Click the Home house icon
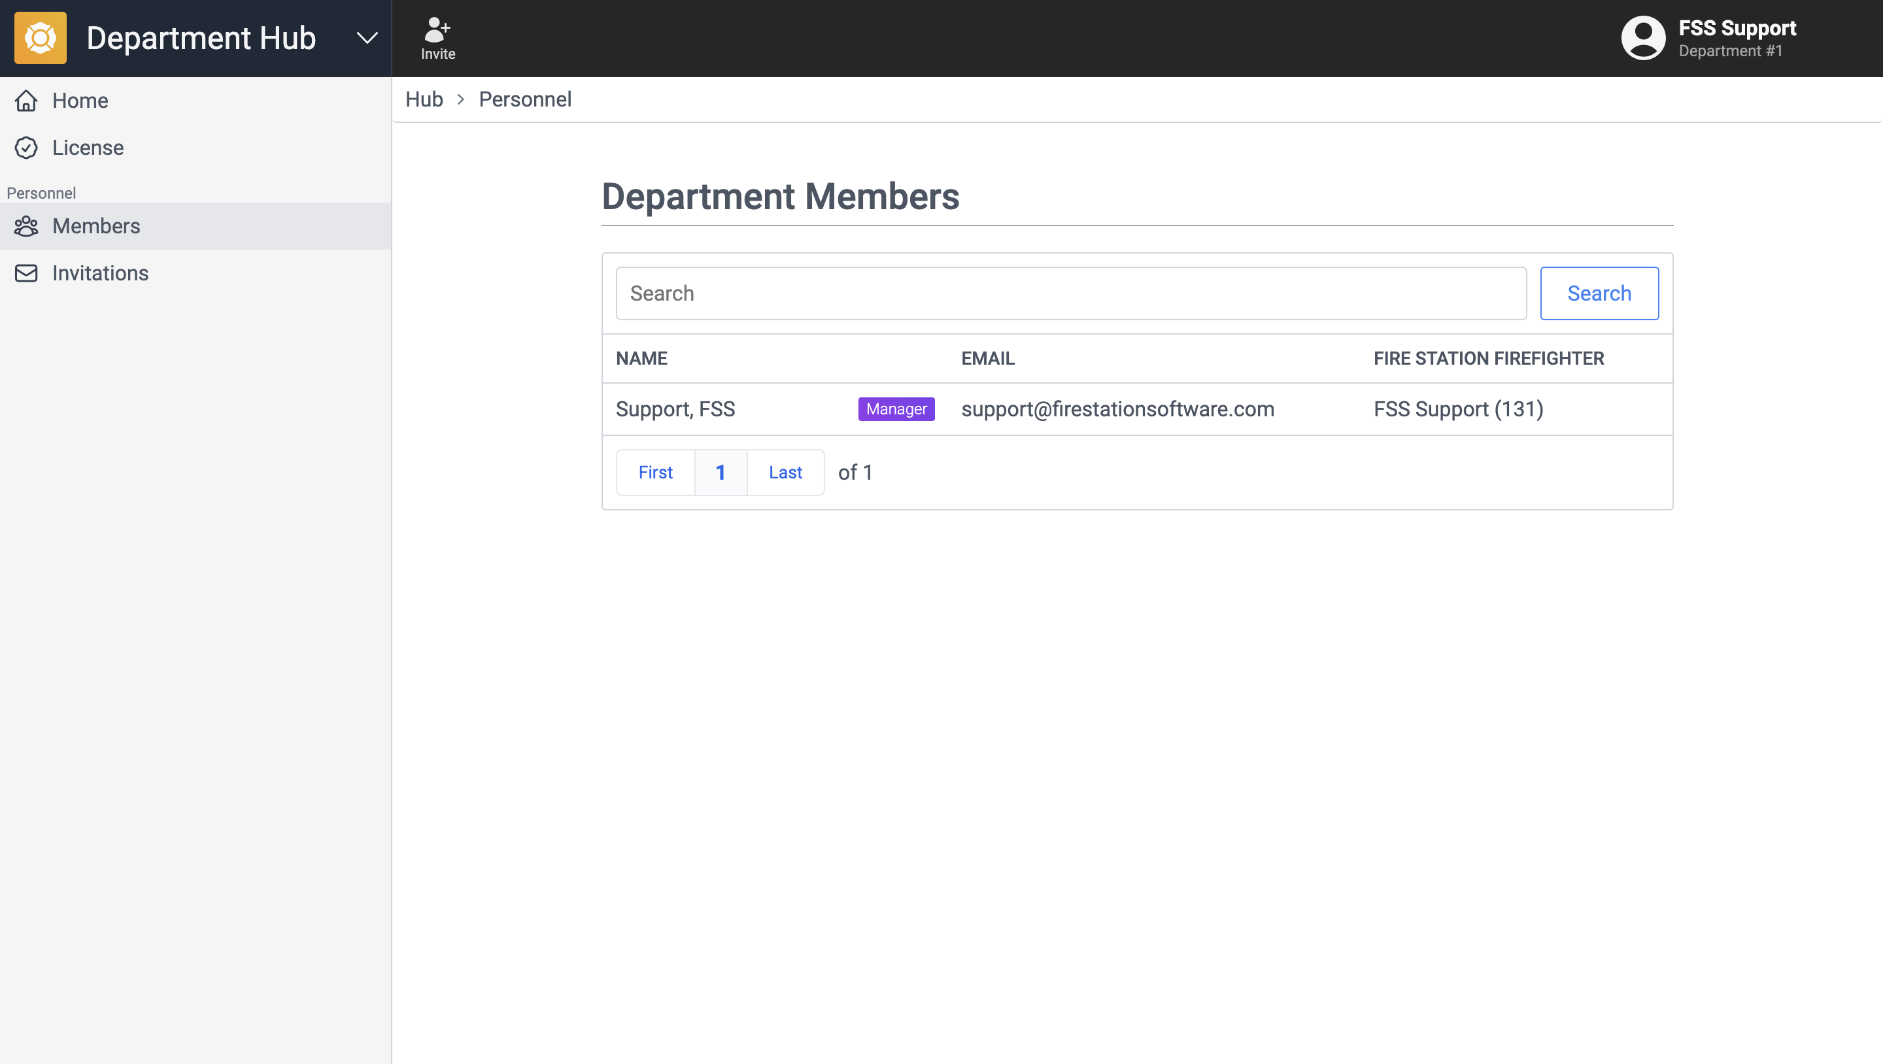 click(26, 101)
